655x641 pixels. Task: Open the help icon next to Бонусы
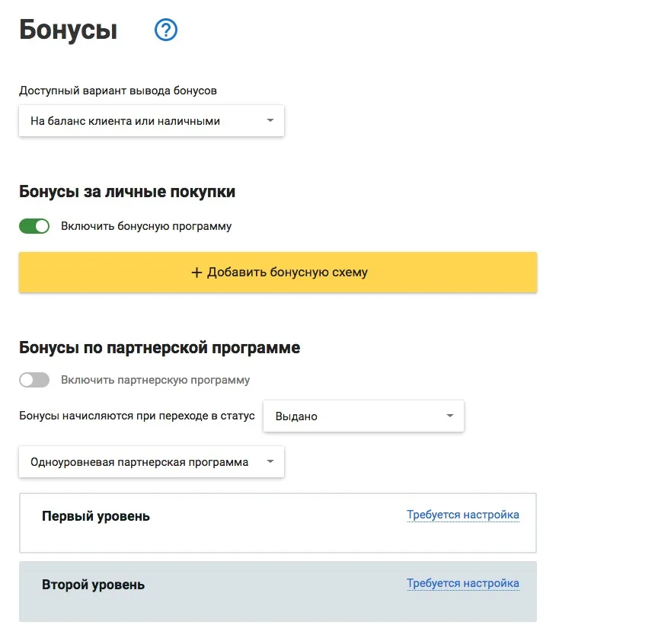[165, 30]
